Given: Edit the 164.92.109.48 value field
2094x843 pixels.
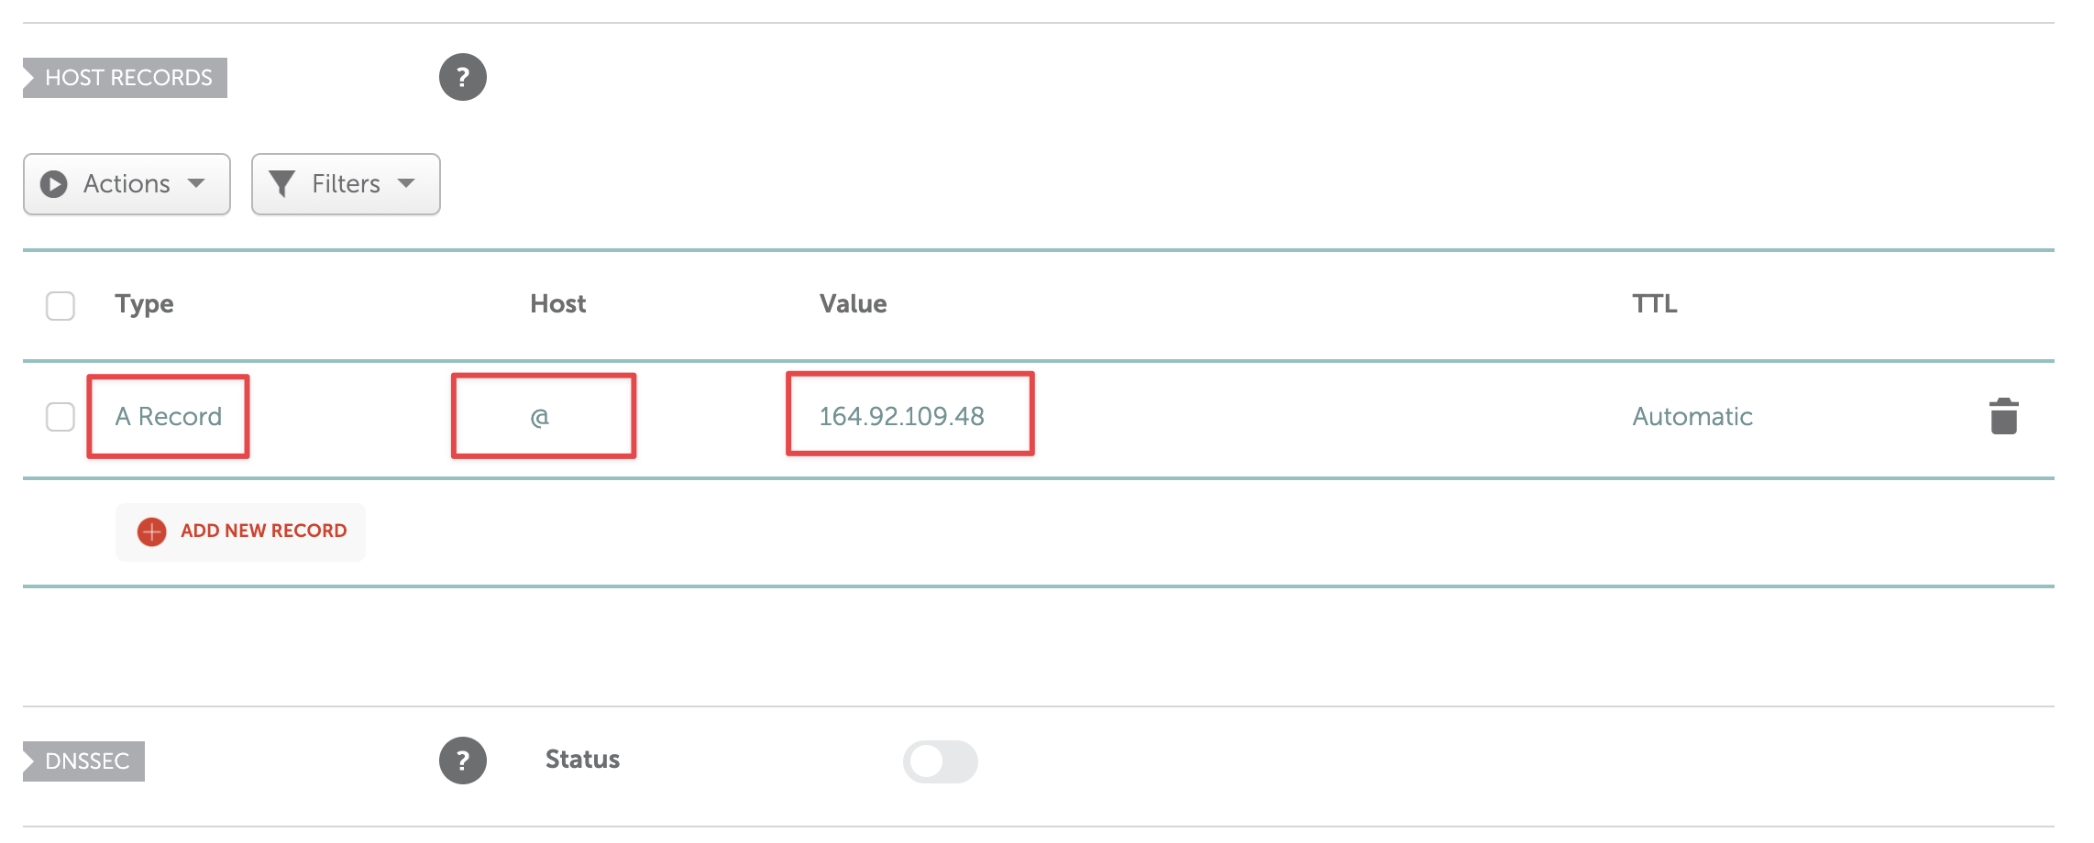Looking at the screenshot, I should pos(910,414).
